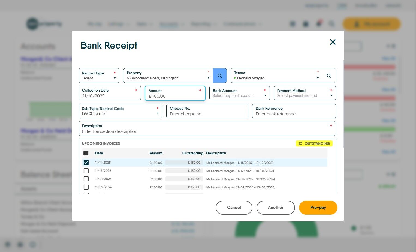Click the Bank Receipt dialog scrollbar
This screenshot has height=252, width=416.
343,104
